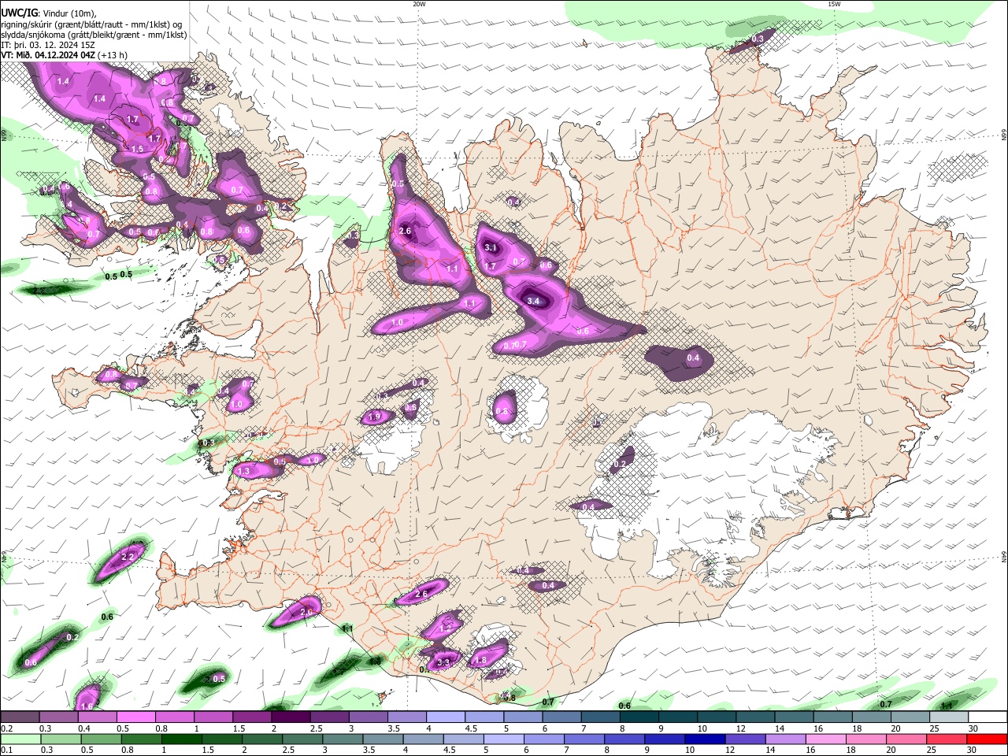Image resolution: width=1008 pixels, height=756 pixels.
Task: Click the 0.2 label on the snow scale
Action: (x=6, y=728)
